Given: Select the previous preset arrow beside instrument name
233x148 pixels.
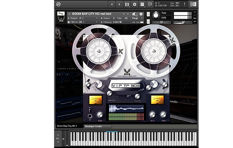Looking at the screenshot, I should pyautogui.click(x=124, y=14).
